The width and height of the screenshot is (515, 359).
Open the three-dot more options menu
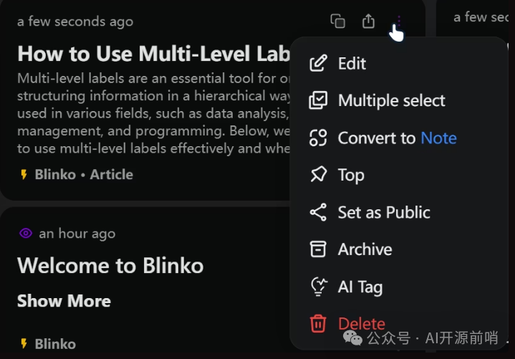(399, 21)
